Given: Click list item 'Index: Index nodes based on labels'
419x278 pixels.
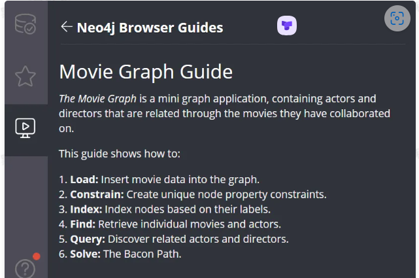Looking at the screenshot, I should [165, 209].
